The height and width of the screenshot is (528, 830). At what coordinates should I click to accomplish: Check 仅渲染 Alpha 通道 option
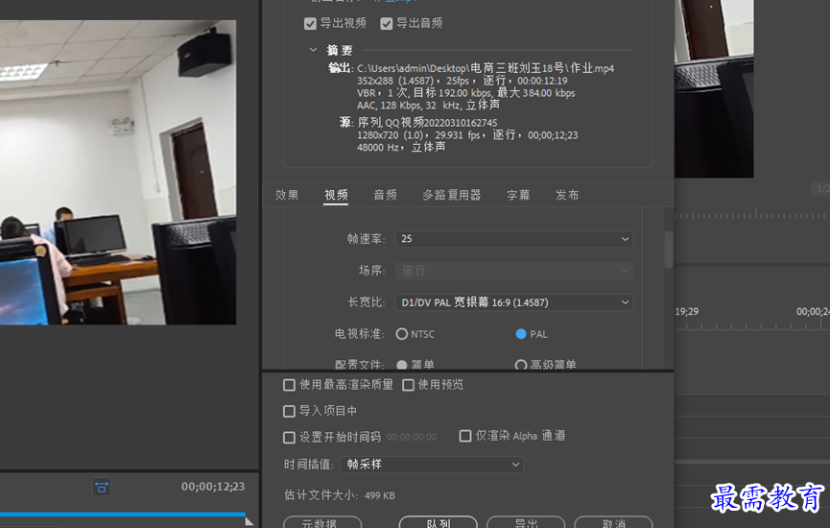465,436
